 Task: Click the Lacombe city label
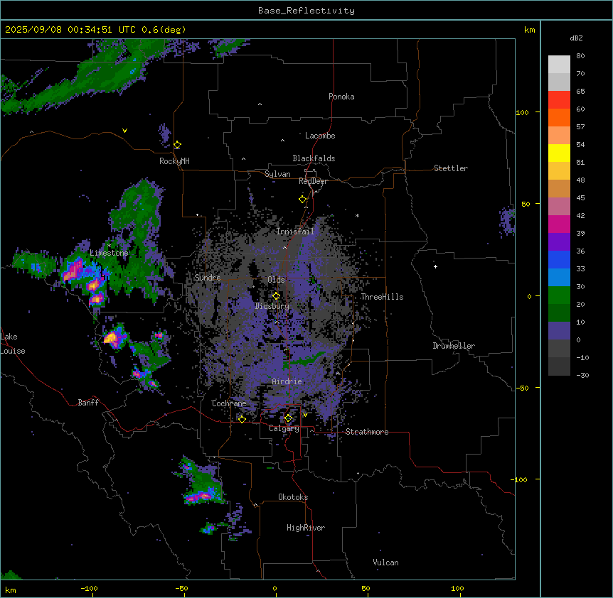pyautogui.click(x=320, y=136)
